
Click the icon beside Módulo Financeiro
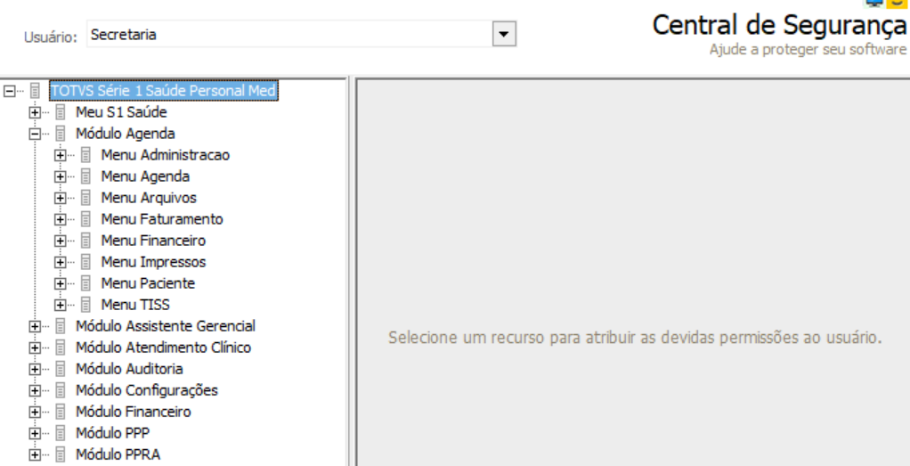tap(61, 412)
